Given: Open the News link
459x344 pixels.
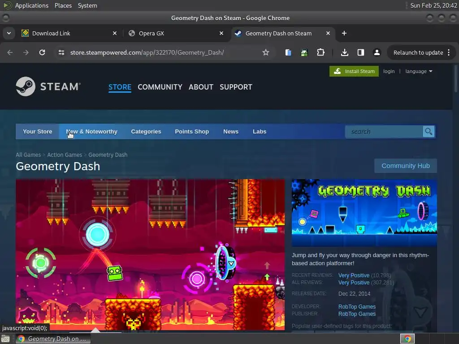Looking at the screenshot, I should click(231, 132).
